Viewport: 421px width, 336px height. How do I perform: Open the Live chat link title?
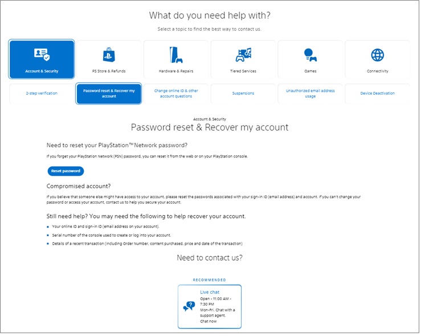(x=210, y=292)
